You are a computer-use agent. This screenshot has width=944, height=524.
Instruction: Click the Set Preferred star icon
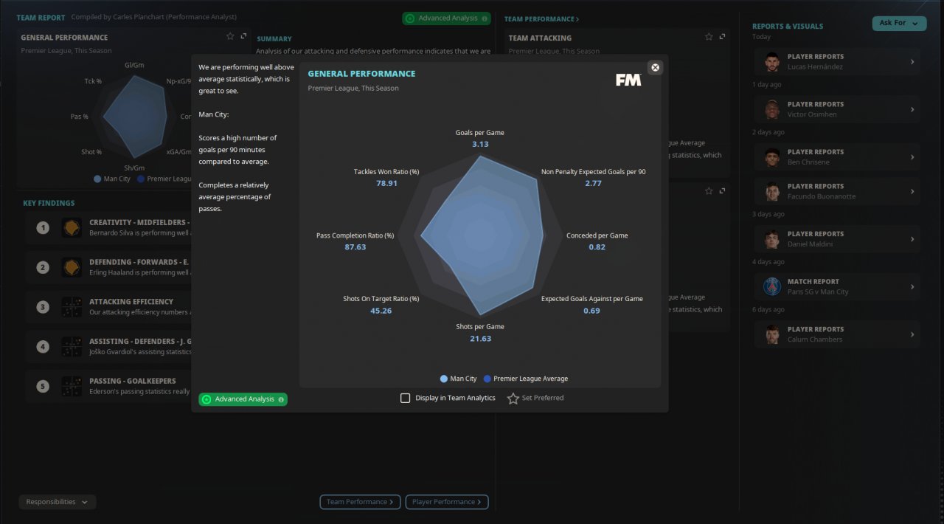pyautogui.click(x=513, y=398)
